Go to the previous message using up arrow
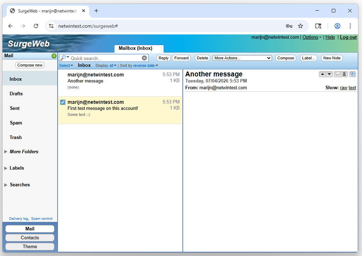This screenshot has width=362, height=256. pyautogui.click(x=322, y=74)
